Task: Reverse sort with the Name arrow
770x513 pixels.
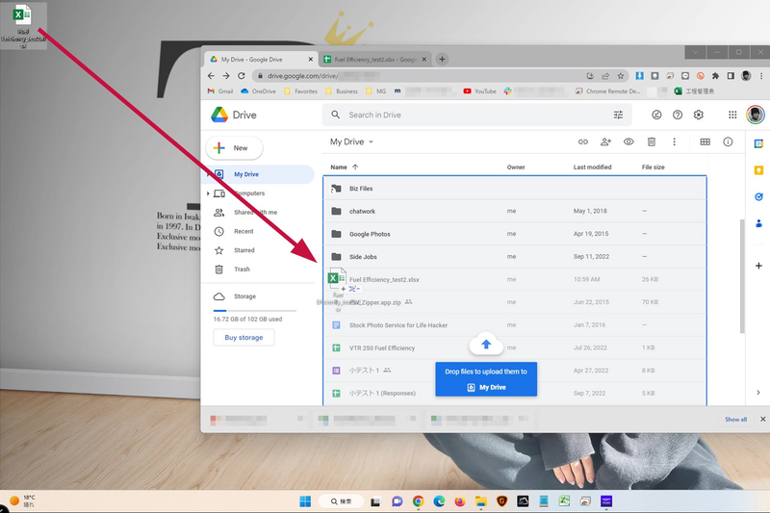Action: [355, 167]
